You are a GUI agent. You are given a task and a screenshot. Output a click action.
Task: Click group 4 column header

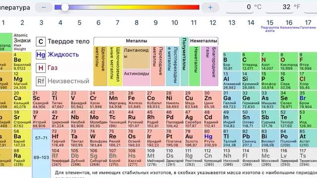click(60, 23)
